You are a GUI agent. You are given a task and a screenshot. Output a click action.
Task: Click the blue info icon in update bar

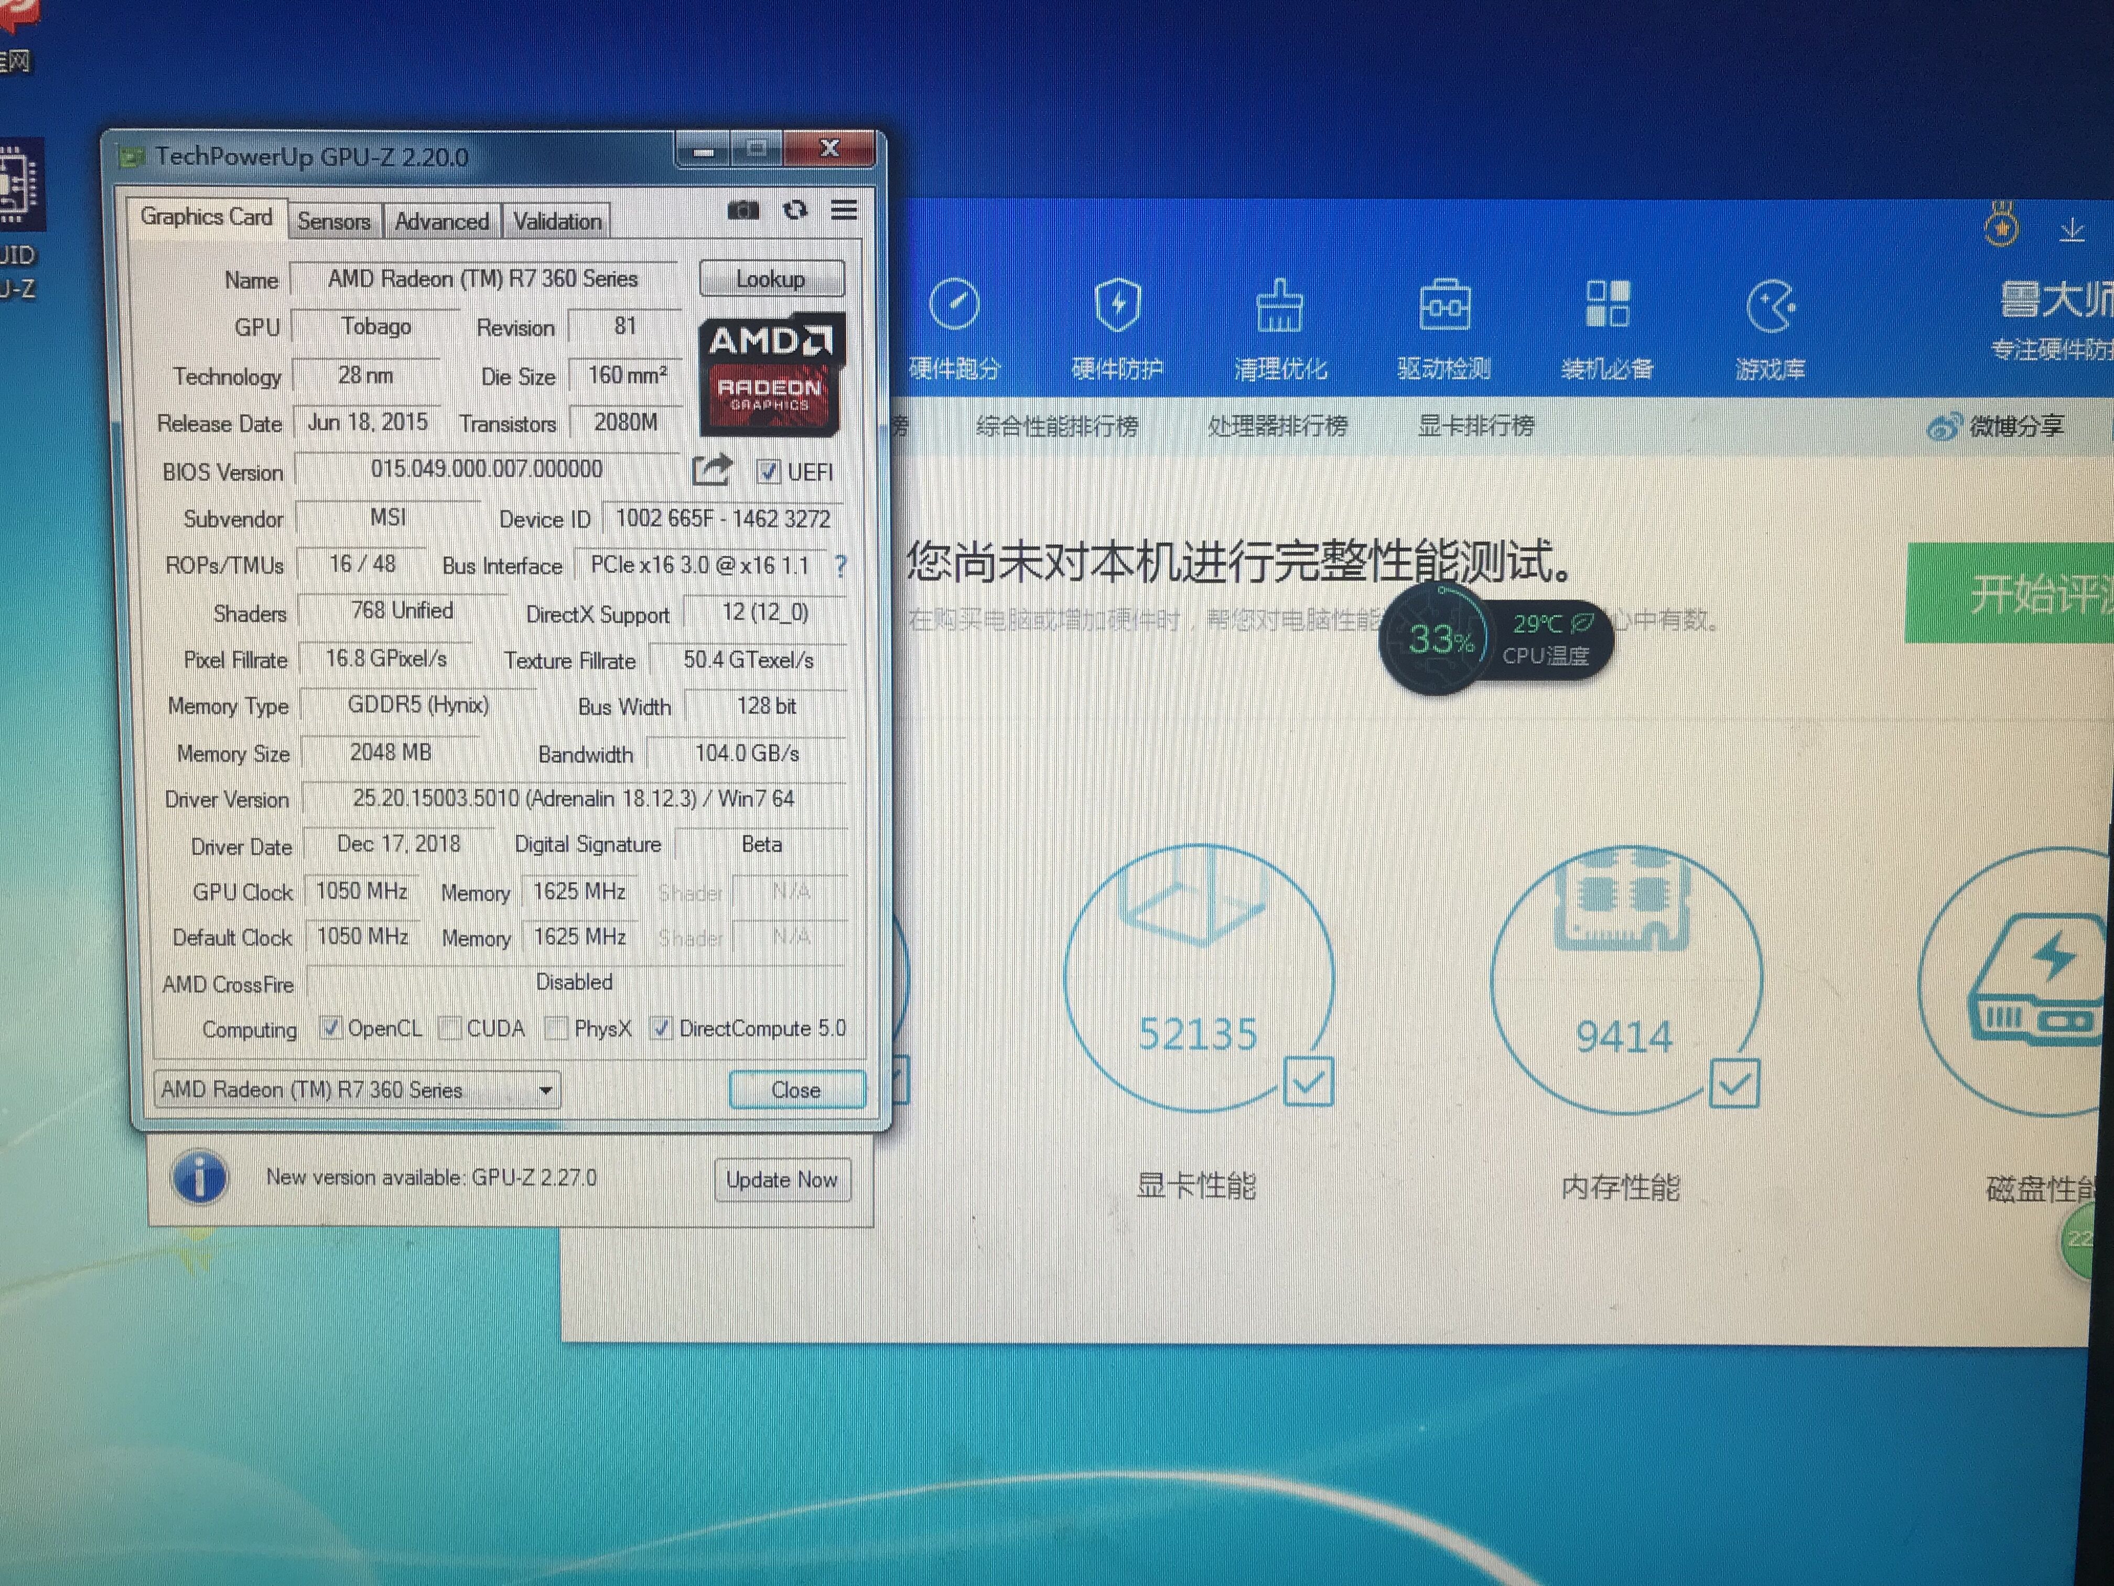pyautogui.click(x=200, y=1177)
